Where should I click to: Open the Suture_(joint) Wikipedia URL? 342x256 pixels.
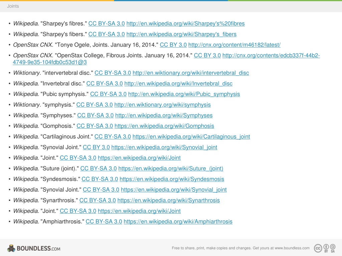click(171, 168)
